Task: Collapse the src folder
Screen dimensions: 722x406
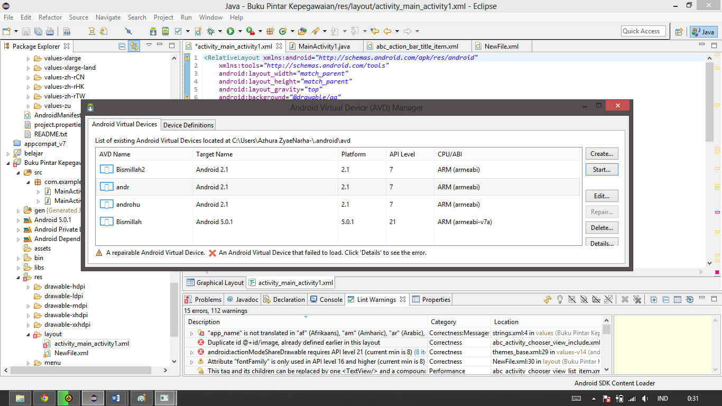Action: tap(18, 172)
